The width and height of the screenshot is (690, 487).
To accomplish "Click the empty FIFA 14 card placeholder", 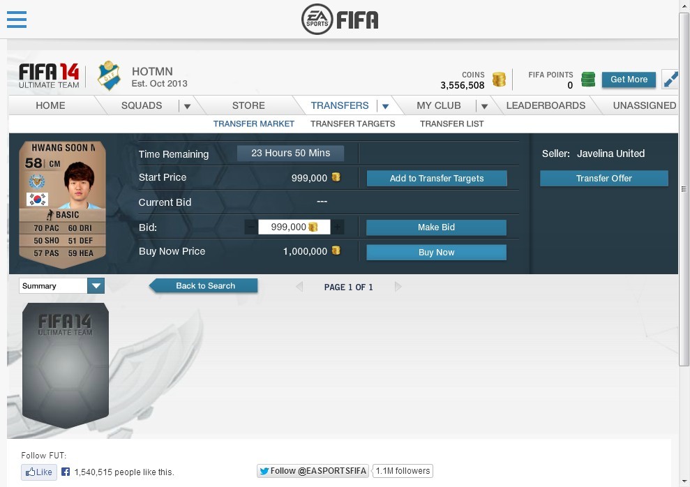I will 65,366.
